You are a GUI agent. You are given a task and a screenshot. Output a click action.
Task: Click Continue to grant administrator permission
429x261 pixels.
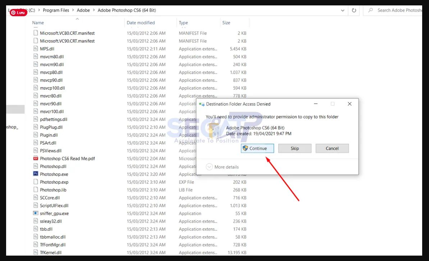tap(257, 148)
